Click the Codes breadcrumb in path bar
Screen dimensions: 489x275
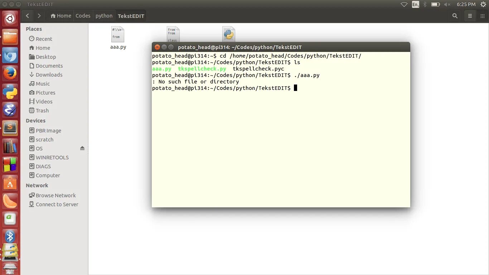tap(83, 16)
